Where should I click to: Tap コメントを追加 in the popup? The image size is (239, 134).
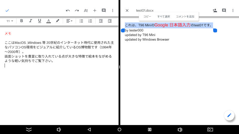tap(185, 16)
